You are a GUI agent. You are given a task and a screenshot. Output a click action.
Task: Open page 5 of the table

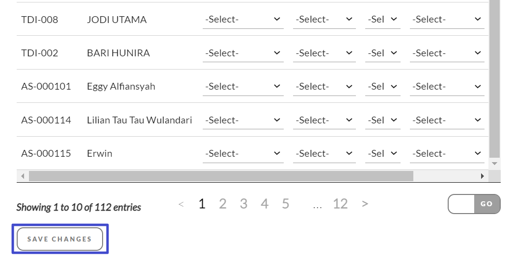pos(285,204)
